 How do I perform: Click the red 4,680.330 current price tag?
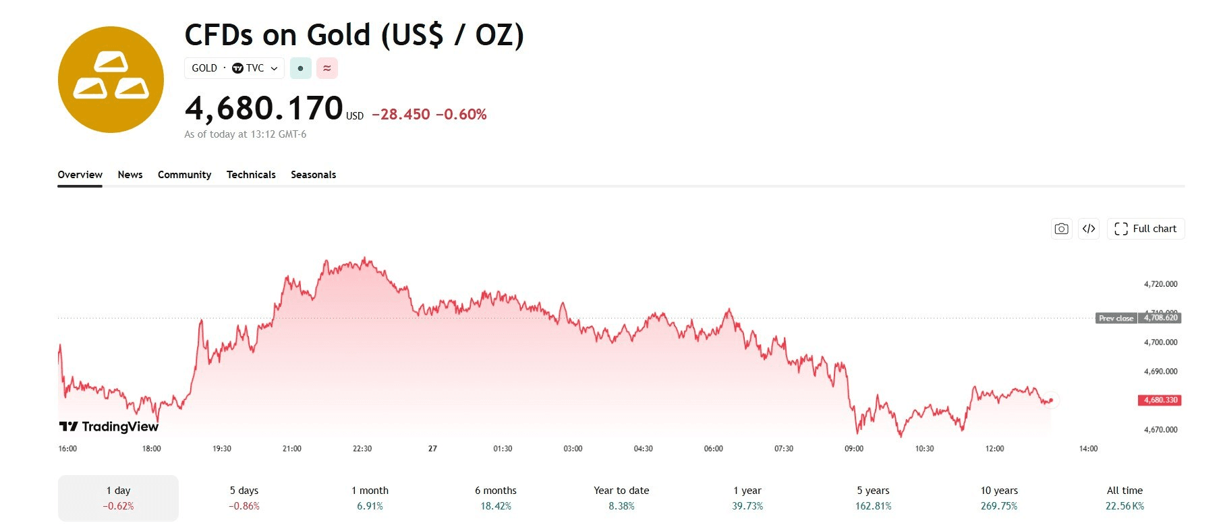(x=1160, y=400)
